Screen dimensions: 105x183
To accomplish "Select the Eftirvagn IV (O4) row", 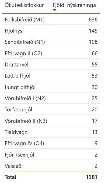I will [51, 144].
